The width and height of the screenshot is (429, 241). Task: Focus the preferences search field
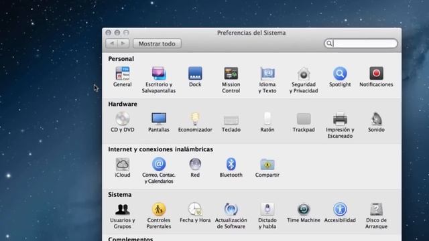point(361,44)
